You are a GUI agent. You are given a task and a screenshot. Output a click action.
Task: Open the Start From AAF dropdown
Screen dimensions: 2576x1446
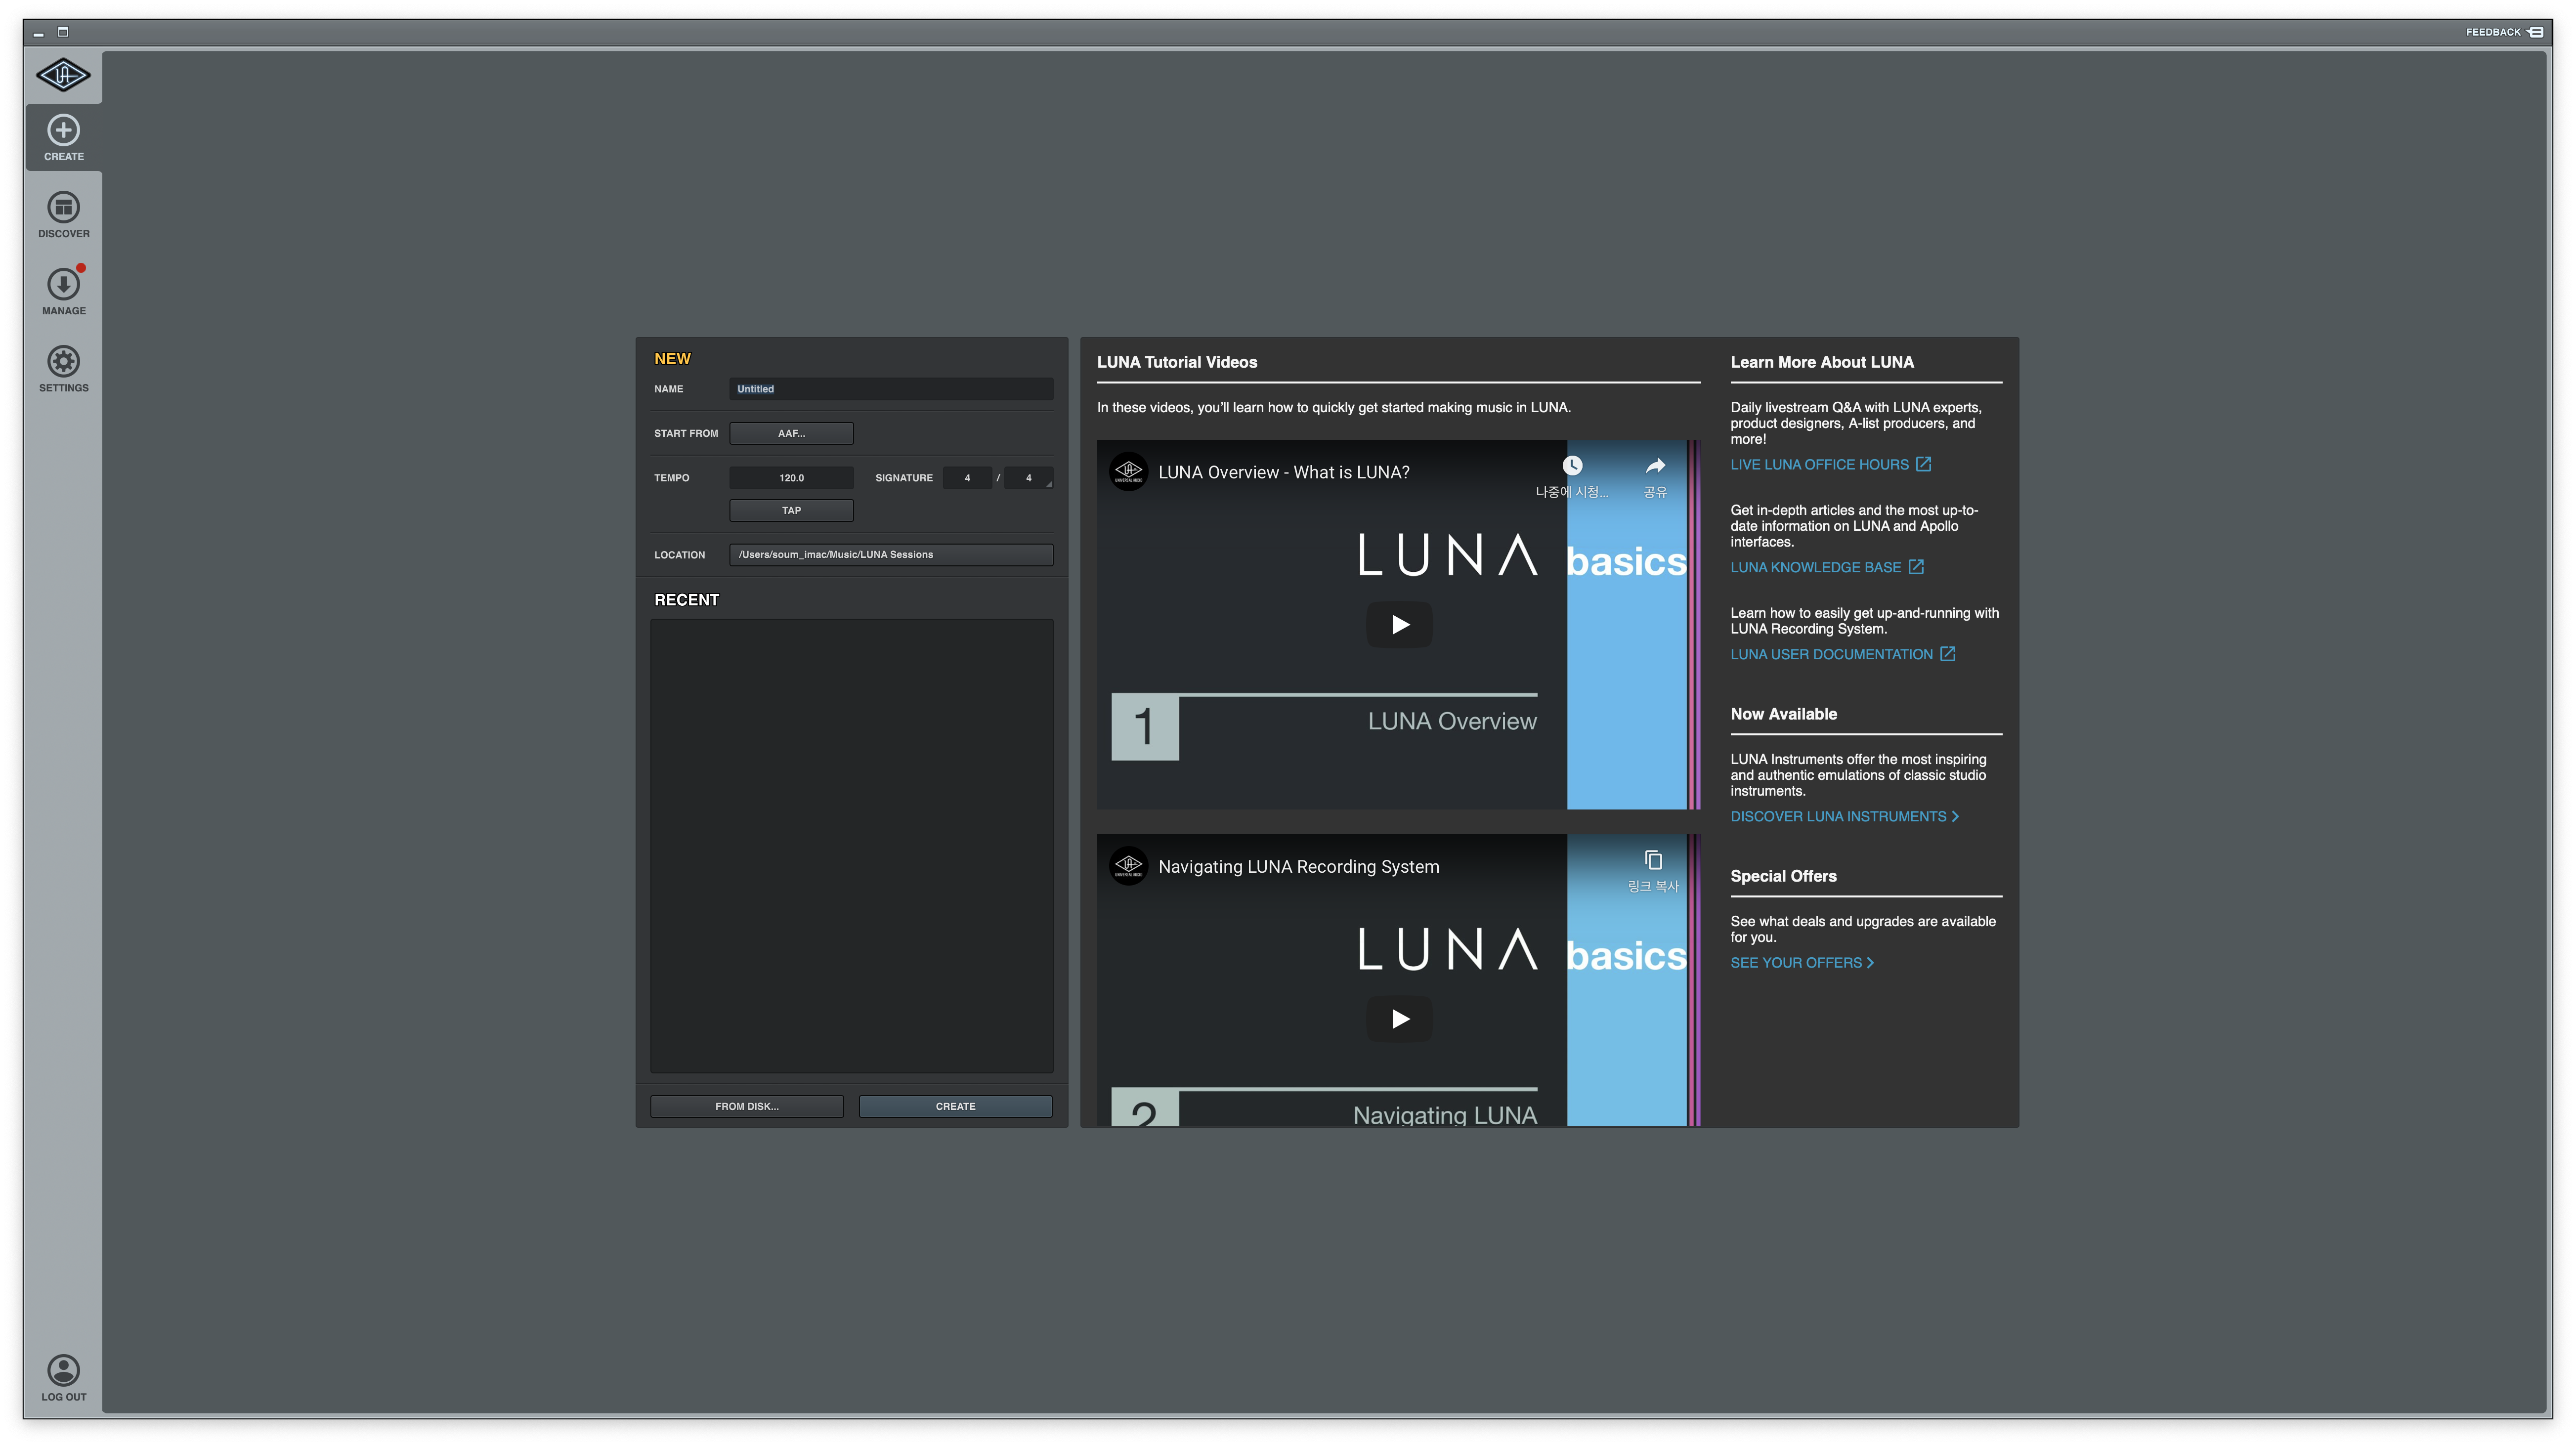(791, 433)
